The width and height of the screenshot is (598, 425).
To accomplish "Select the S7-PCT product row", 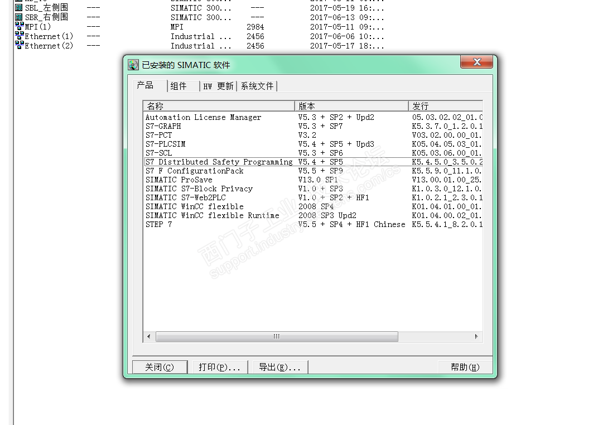I will (313, 136).
